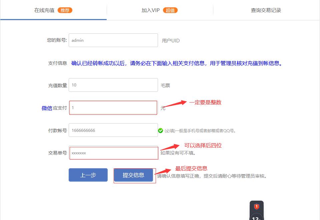
Task: Click the 推荐 badge beside 在线充值
Action: pyautogui.click(x=65, y=10)
